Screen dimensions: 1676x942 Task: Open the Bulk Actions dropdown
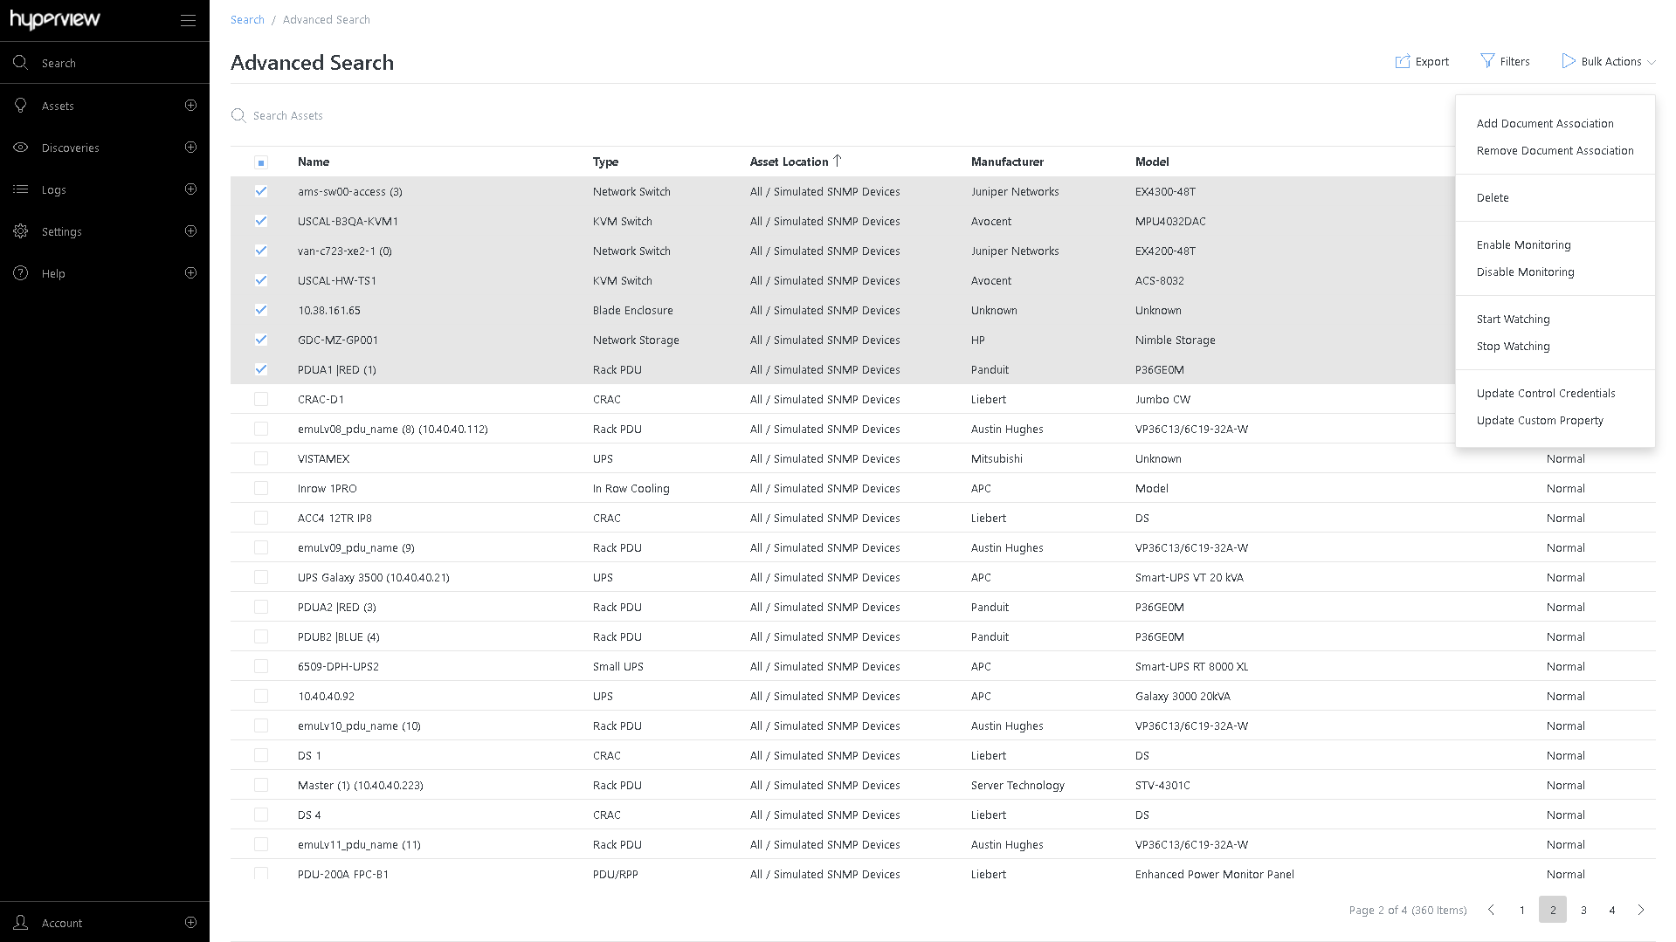[1608, 61]
